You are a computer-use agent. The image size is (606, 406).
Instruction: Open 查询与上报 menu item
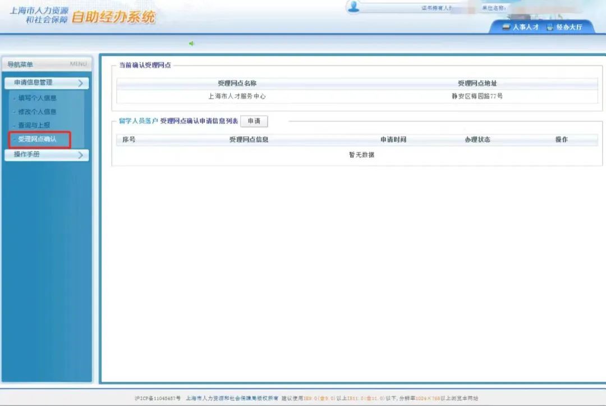click(x=34, y=125)
